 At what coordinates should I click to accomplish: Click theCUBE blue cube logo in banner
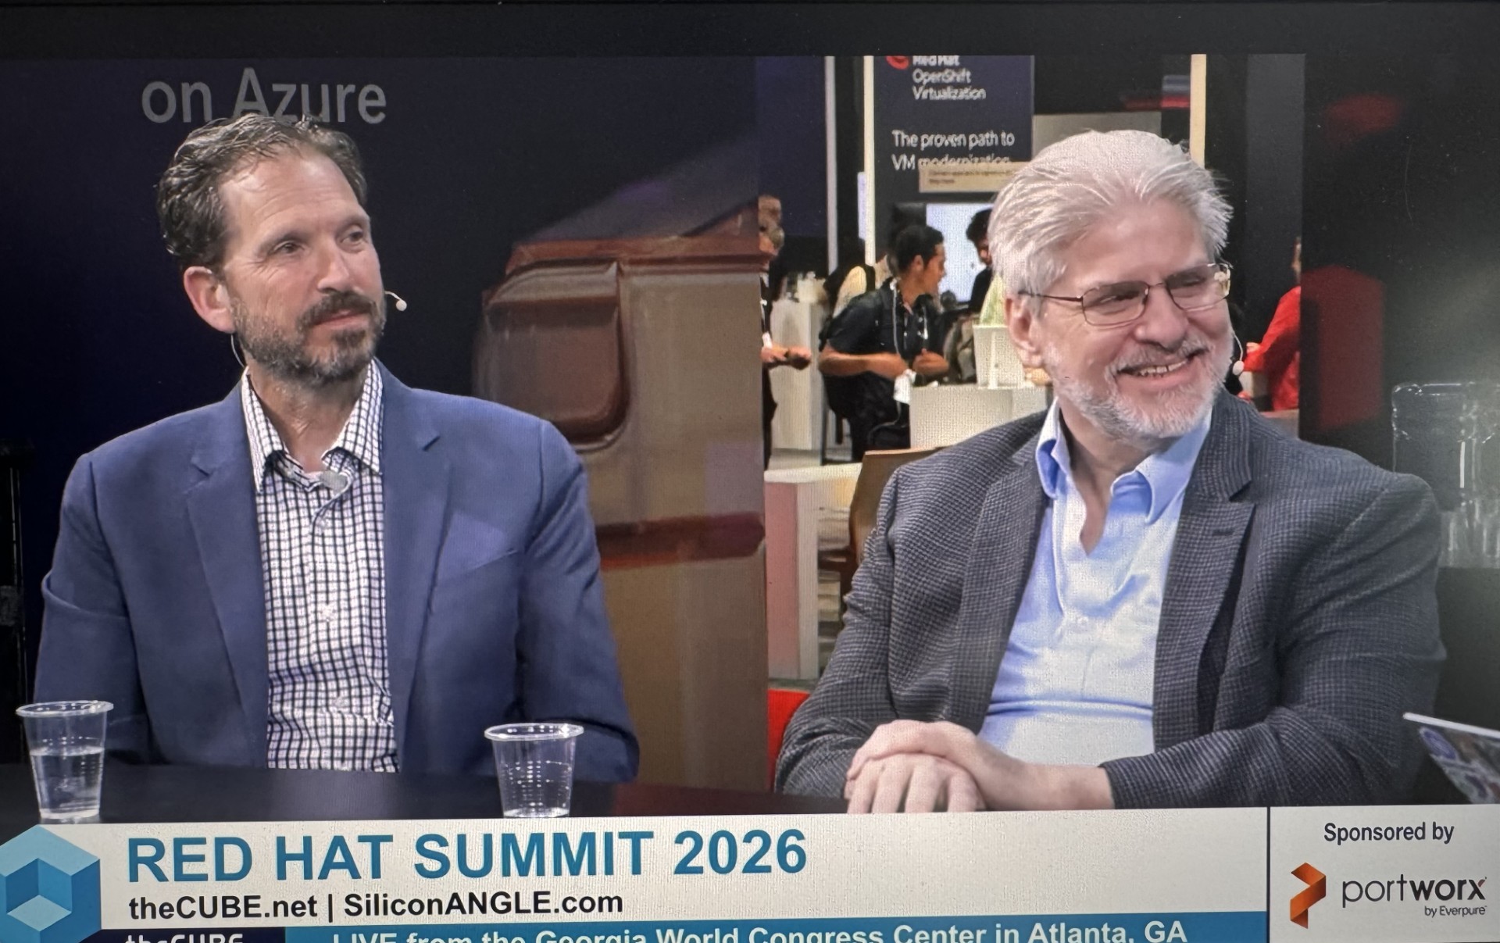pyautogui.click(x=50, y=884)
